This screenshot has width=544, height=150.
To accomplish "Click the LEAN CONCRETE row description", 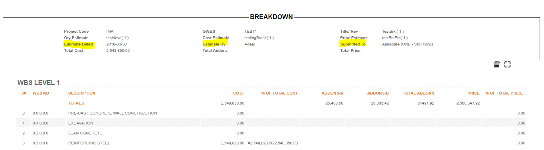I will pos(85,133).
